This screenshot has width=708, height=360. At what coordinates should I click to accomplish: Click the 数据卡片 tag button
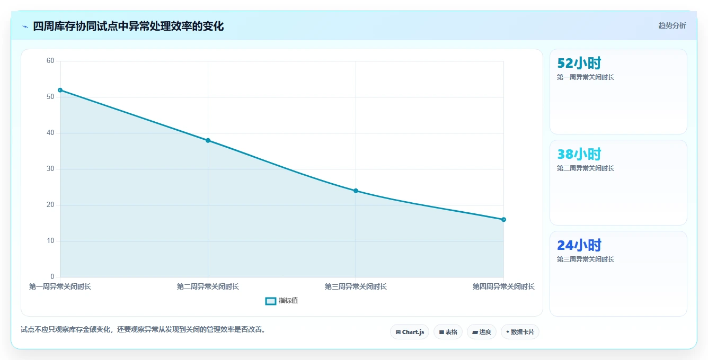pos(520,332)
